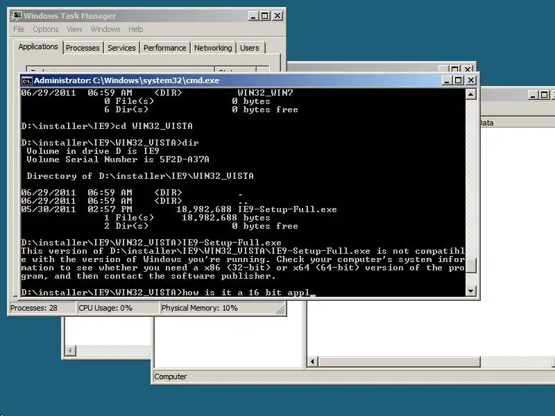Viewport: 555px width, 416px height.
Task: Click the cmd window scroll up arrow
Action: pos(471,94)
